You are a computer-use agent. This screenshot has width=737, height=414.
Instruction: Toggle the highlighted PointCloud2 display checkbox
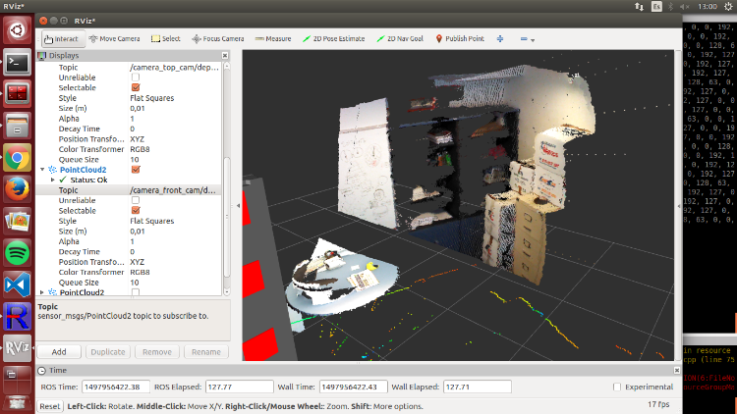(136, 169)
